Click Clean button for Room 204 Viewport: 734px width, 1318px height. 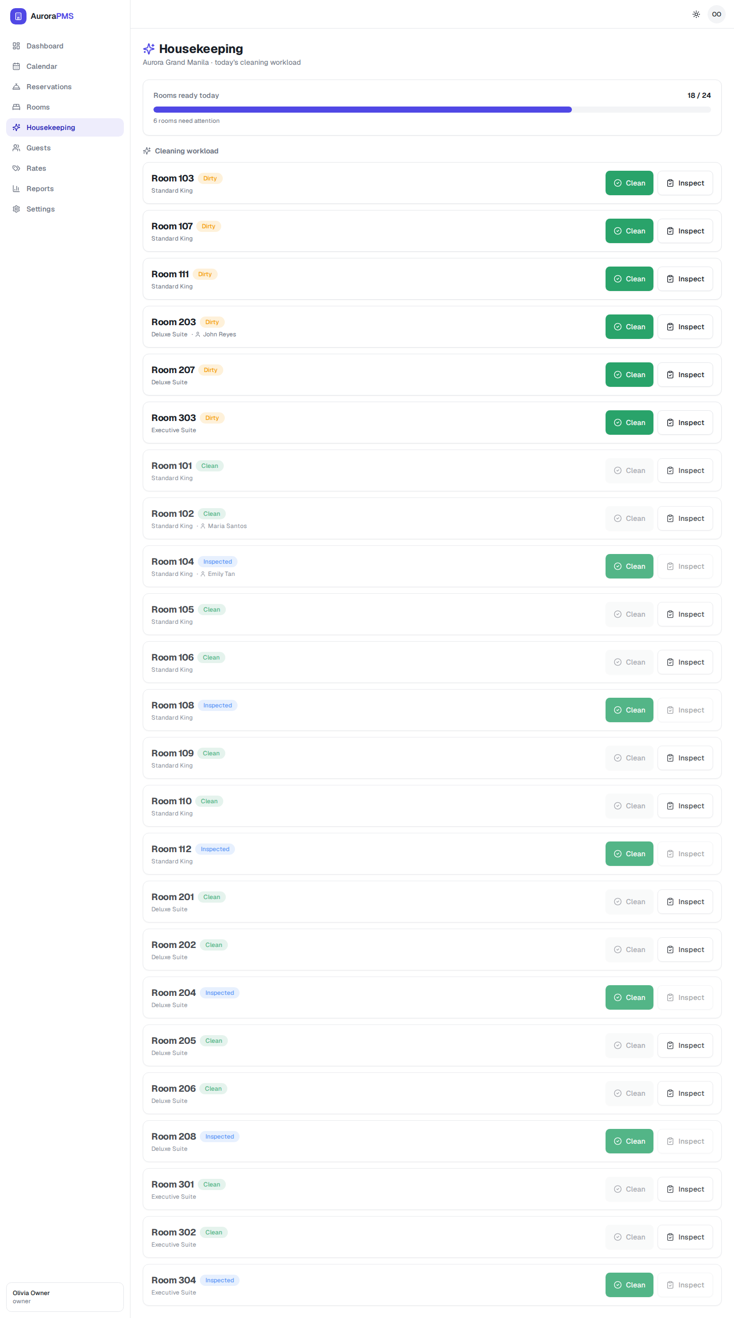[629, 998]
